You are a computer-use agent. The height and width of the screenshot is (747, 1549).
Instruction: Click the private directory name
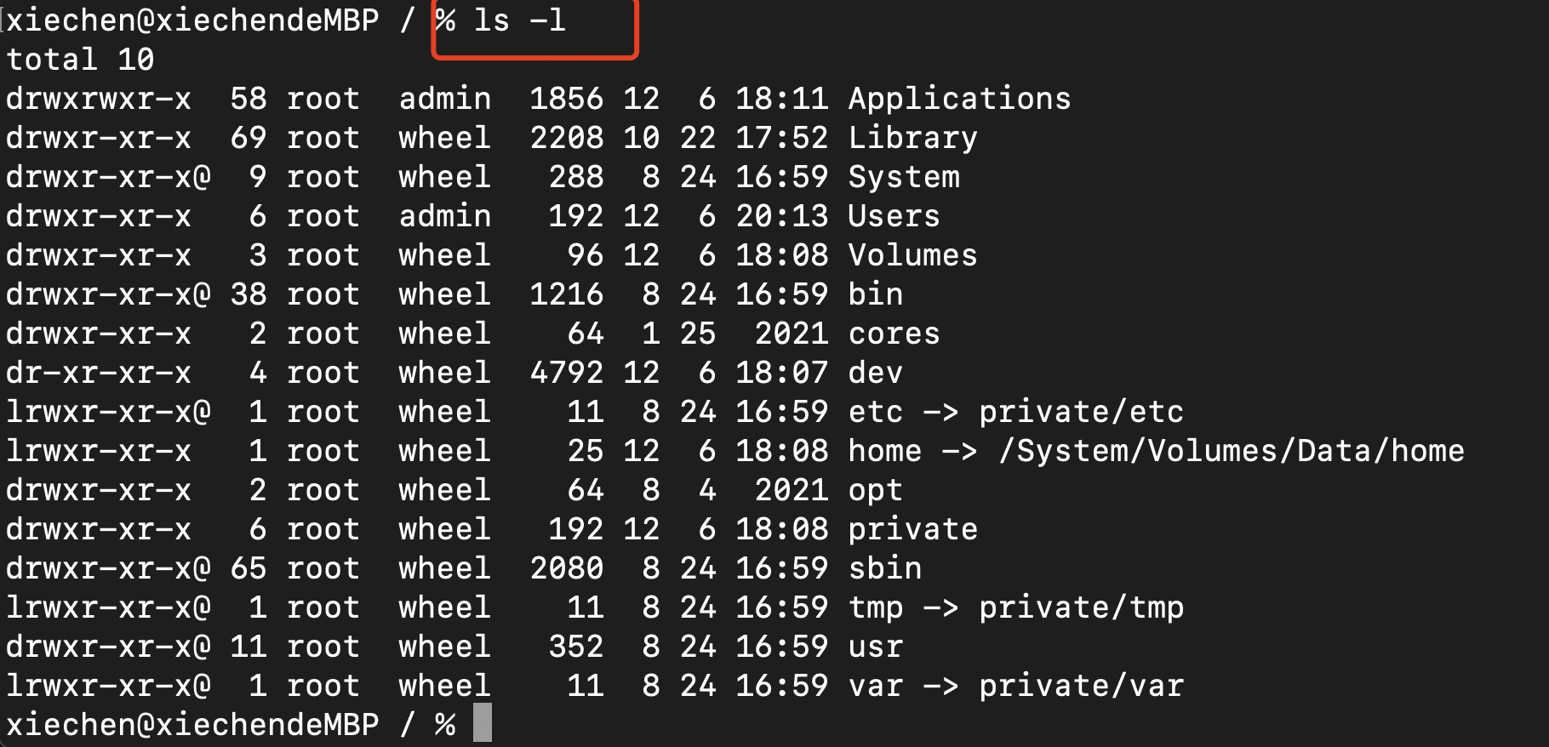pos(912,530)
